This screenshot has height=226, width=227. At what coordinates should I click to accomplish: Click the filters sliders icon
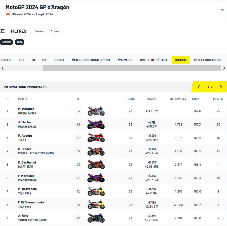pos(3,31)
